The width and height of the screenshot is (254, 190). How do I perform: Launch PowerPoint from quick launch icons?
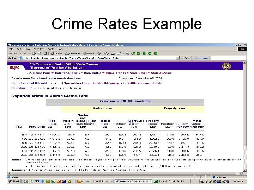point(59,182)
